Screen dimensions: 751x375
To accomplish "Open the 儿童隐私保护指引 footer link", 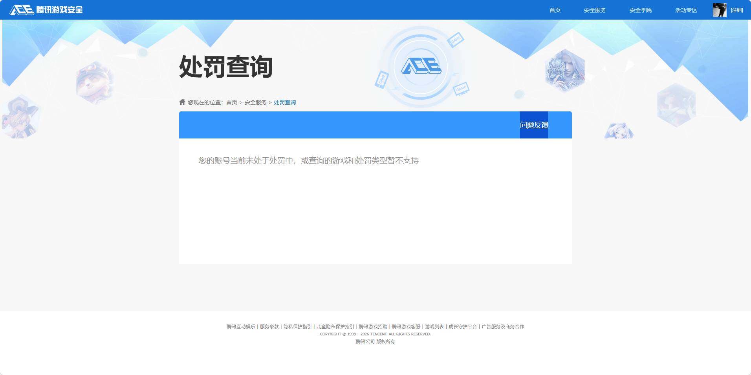I will 335,326.
